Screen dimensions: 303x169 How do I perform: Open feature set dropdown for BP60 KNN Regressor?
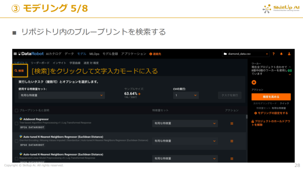[x=185, y=141]
